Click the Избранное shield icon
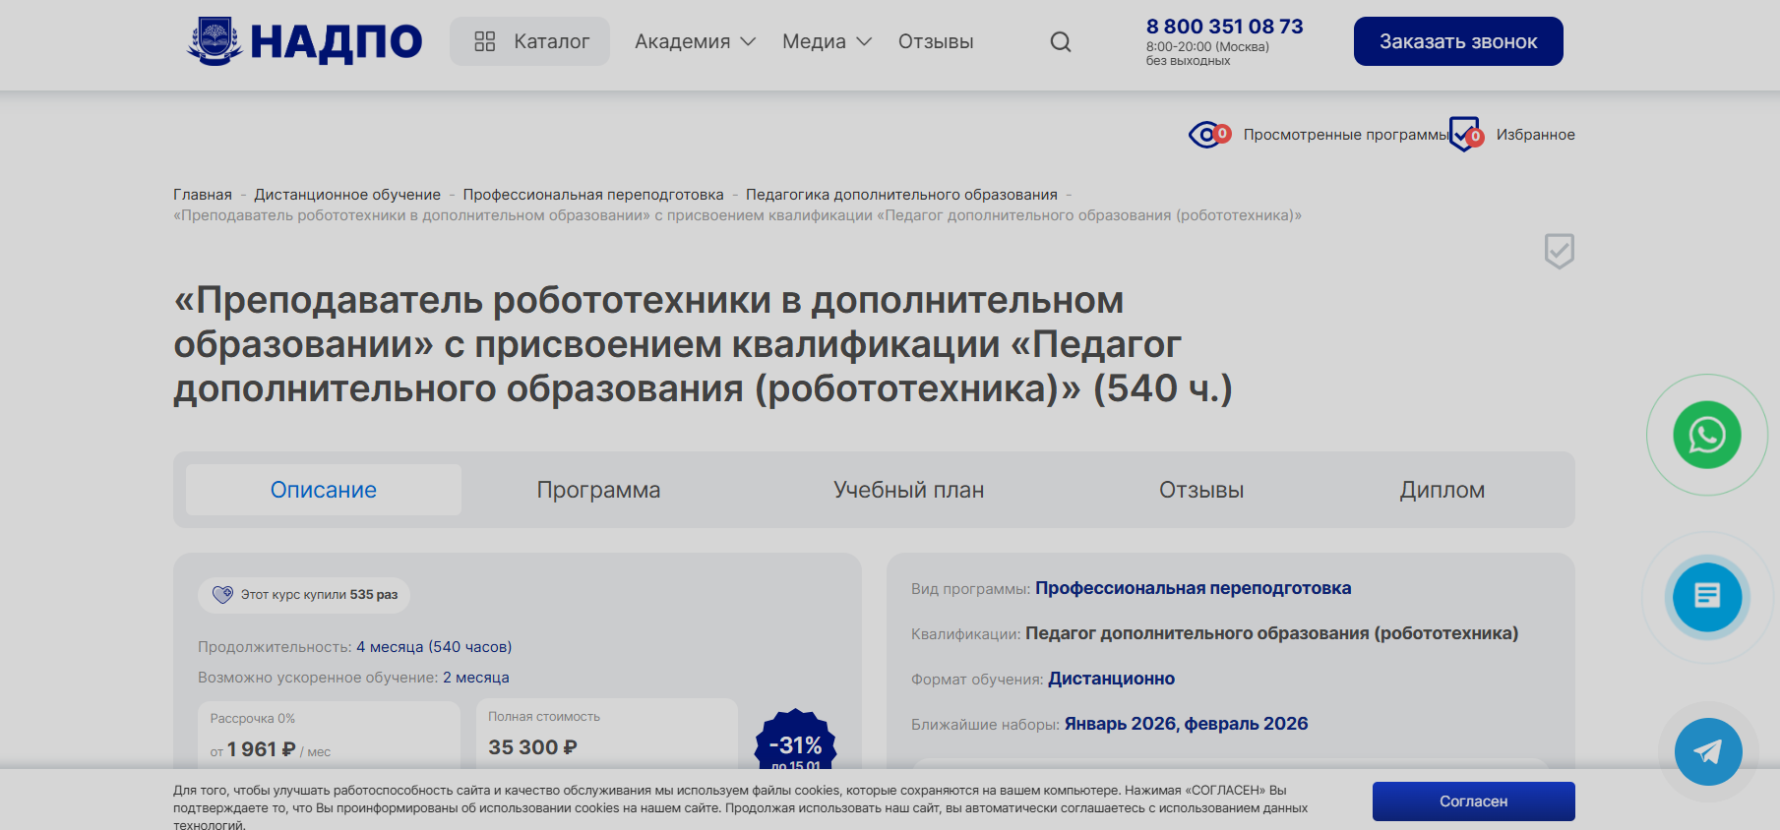The image size is (1780, 830). tap(1465, 135)
